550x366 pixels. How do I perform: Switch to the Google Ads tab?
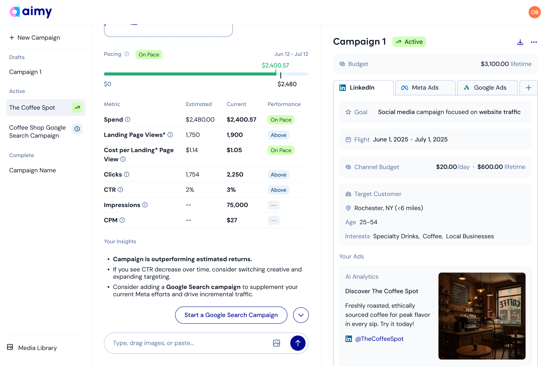pos(487,88)
